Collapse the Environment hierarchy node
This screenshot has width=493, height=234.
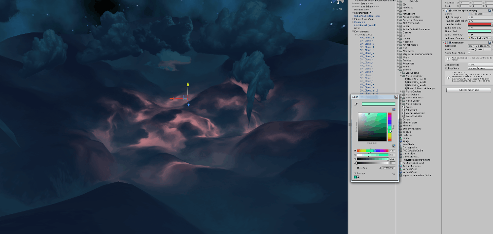[353, 31]
